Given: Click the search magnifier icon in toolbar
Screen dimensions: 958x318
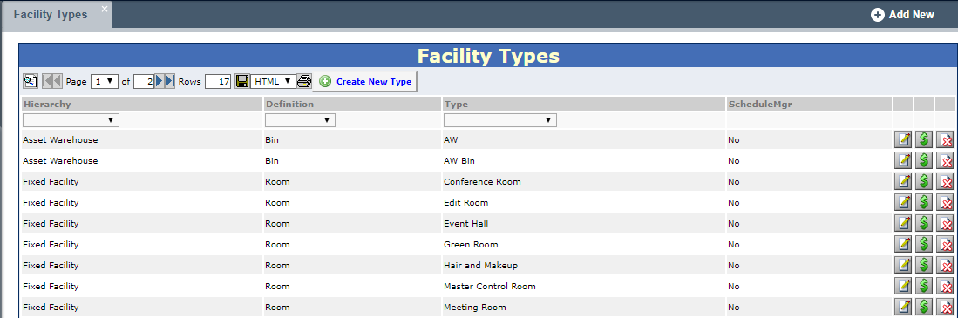Looking at the screenshot, I should [x=30, y=81].
